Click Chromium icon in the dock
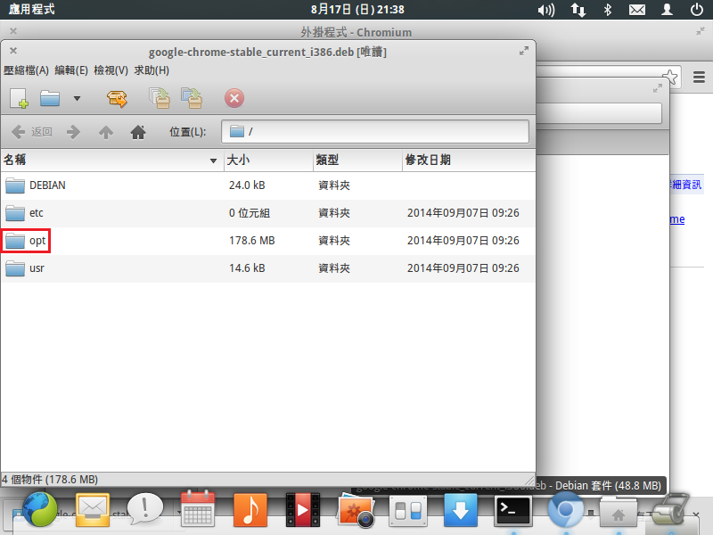This screenshot has height=535, width=713. [x=566, y=509]
